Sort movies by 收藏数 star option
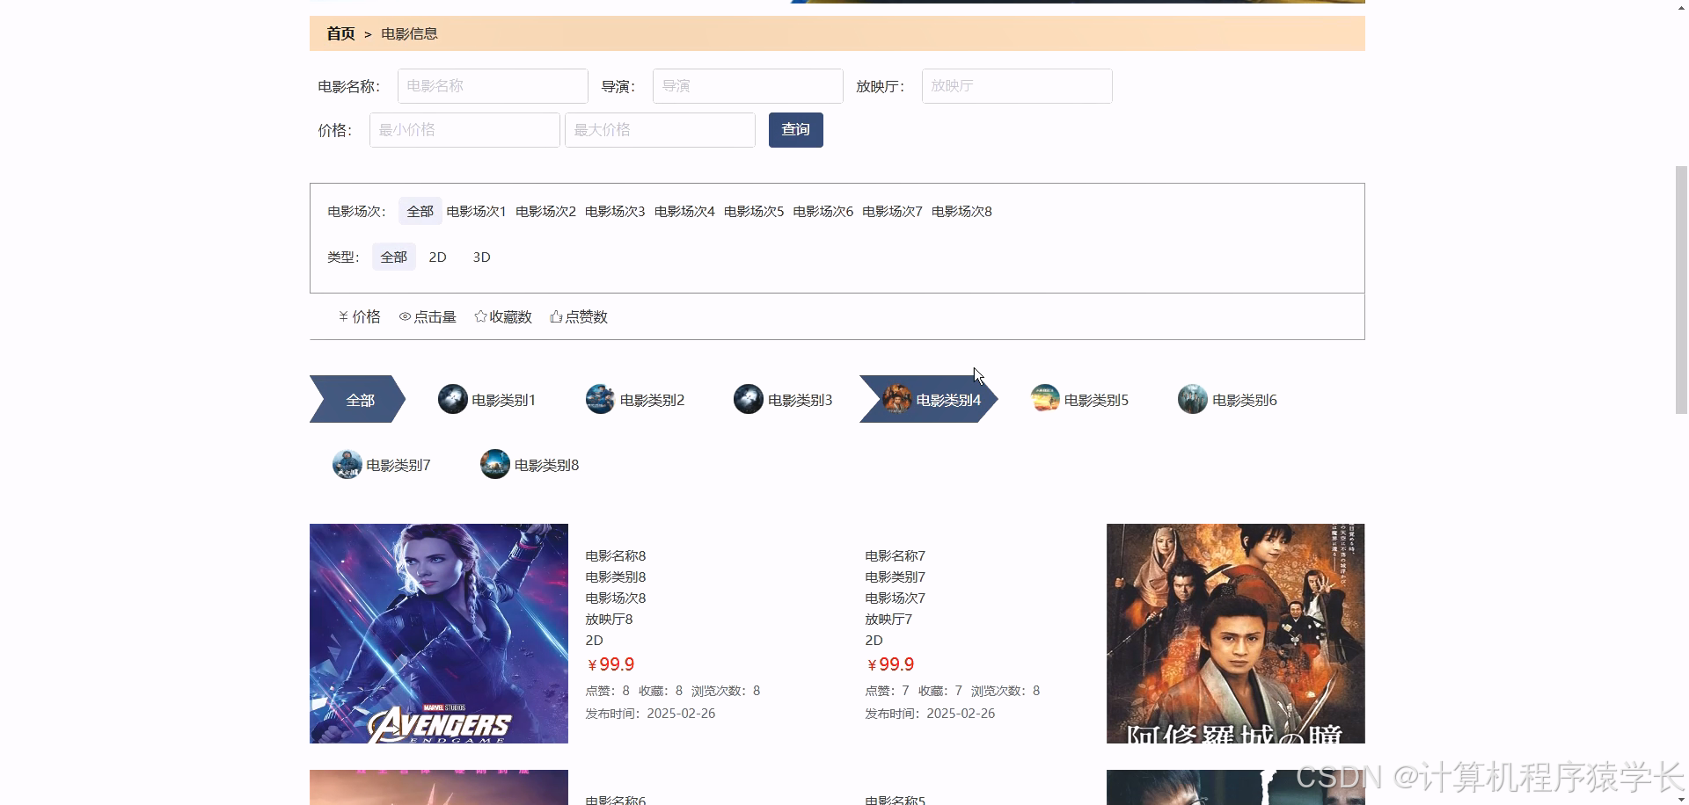Viewport: 1689px width, 805px height. (x=502, y=316)
